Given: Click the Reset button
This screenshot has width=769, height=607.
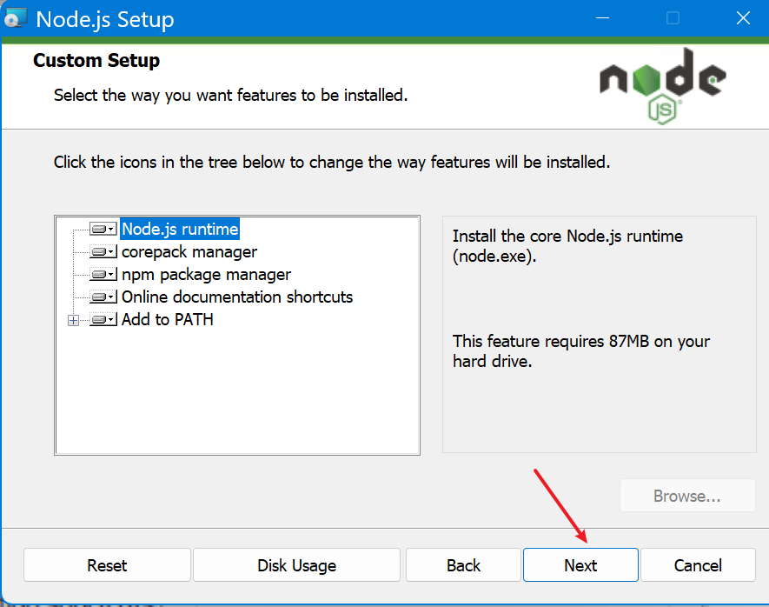Looking at the screenshot, I should [107, 565].
